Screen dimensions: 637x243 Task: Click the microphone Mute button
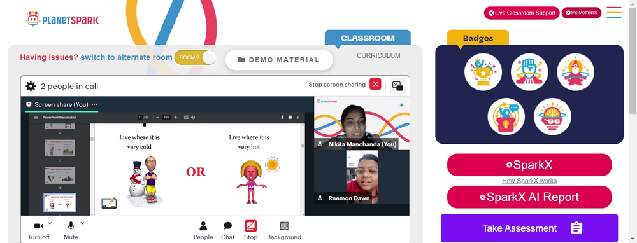[x=71, y=231]
